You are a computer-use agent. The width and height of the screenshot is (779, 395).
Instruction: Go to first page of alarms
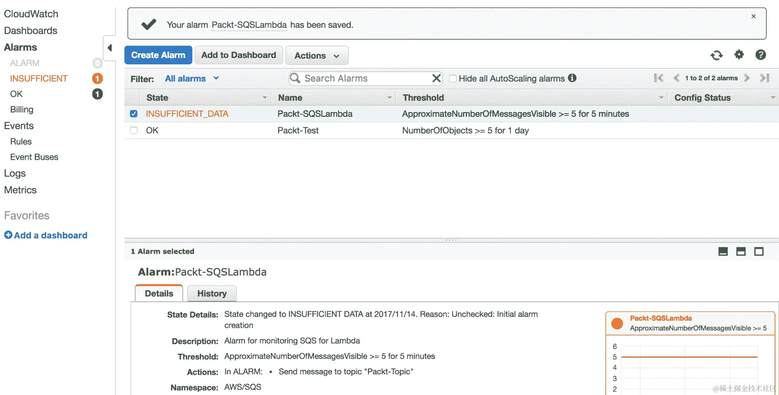coord(659,78)
